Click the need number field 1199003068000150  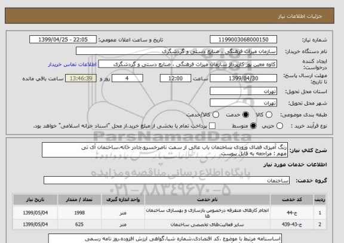[243, 39]
